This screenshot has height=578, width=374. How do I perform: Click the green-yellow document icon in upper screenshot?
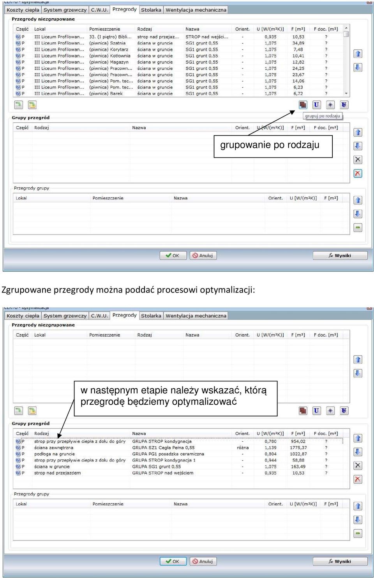32,105
